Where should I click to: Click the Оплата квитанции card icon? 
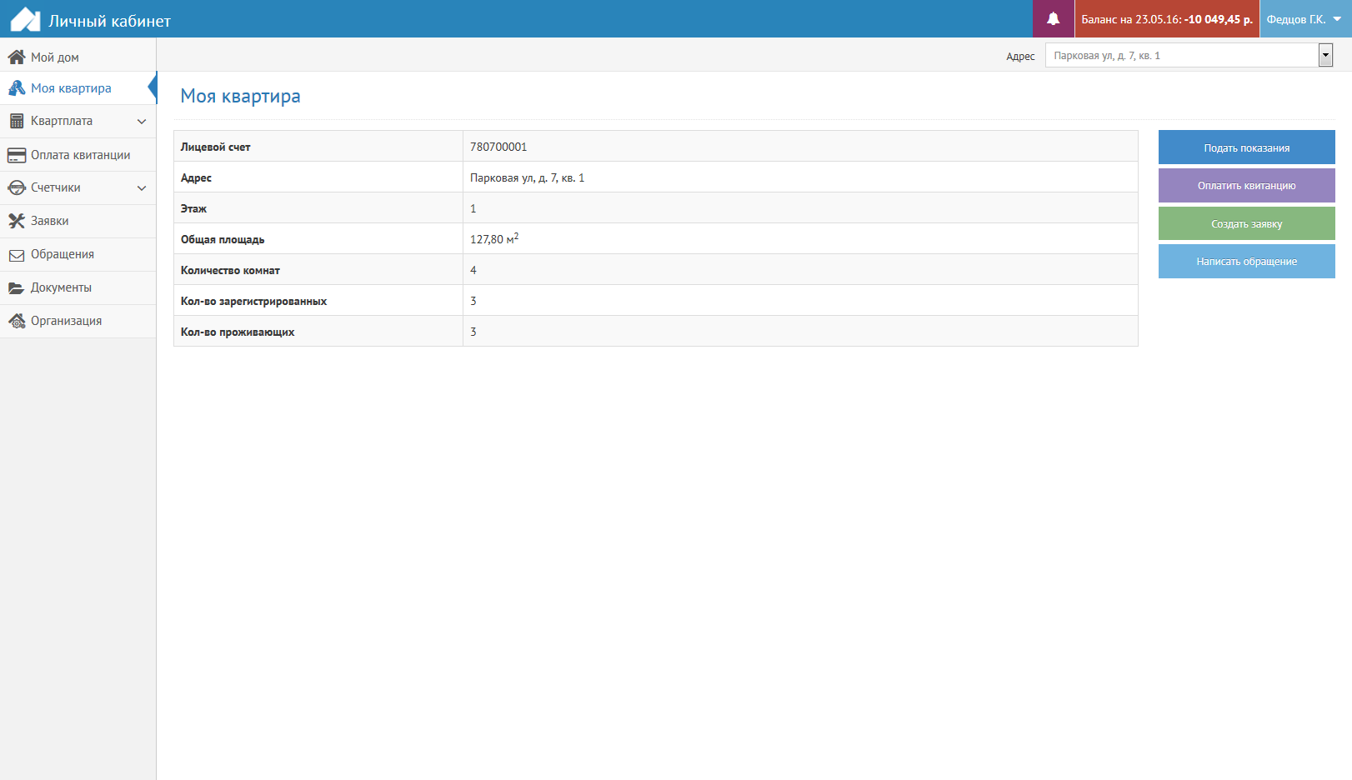coord(17,155)
